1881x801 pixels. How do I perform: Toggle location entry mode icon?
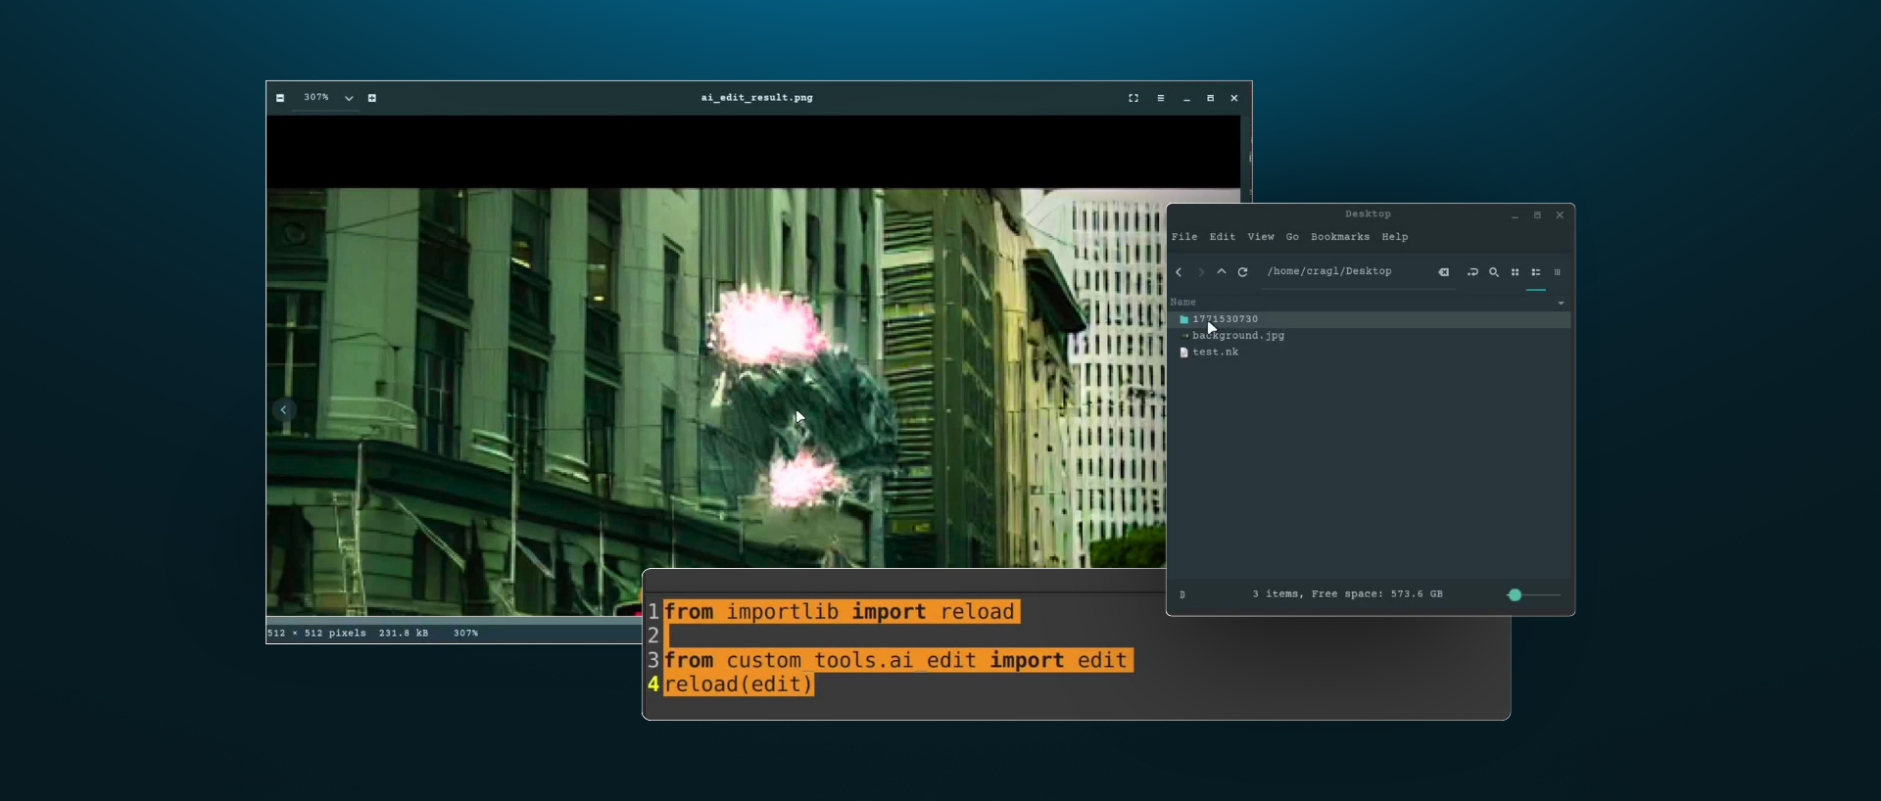tap(1472, 272)
